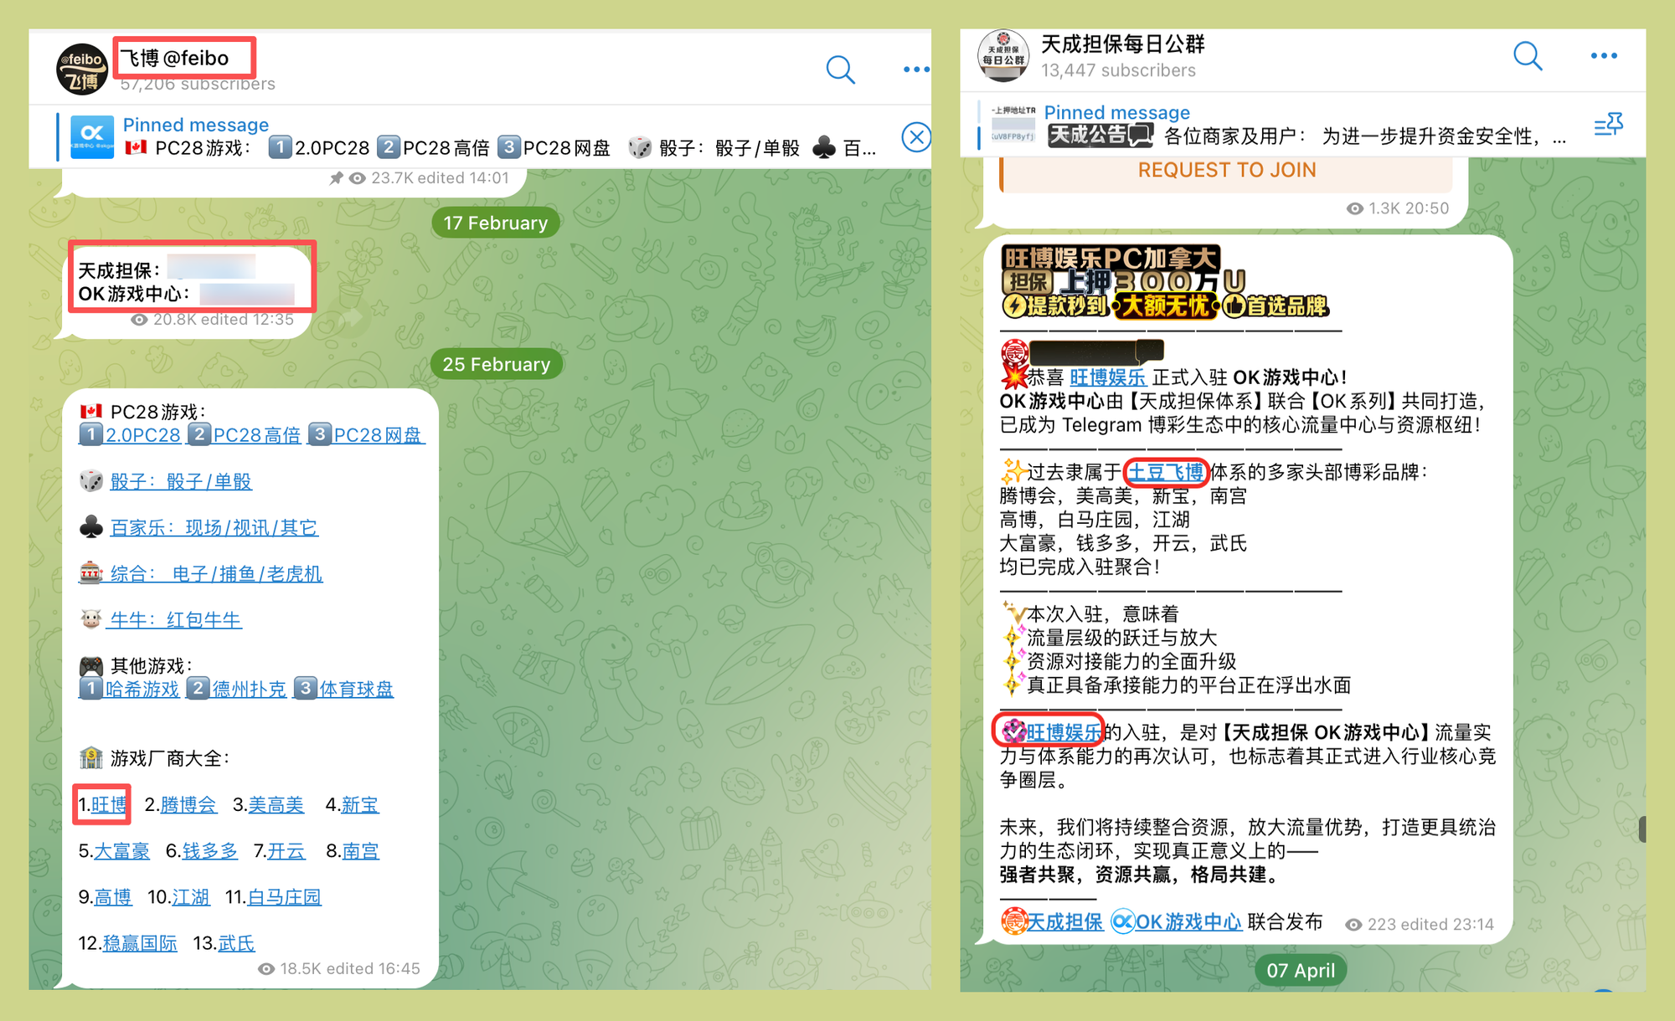1675x1021 pixels.
Task: Click the 旺博 vendor link
Action: [109, 805]
